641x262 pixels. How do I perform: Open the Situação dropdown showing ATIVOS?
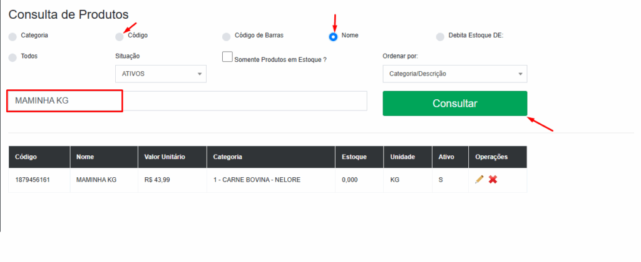[x=161, y=74]
